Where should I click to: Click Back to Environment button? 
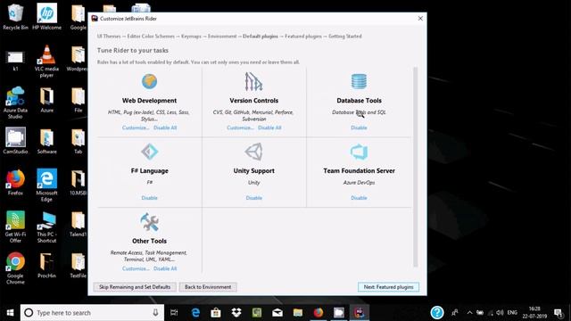[208, 287]
